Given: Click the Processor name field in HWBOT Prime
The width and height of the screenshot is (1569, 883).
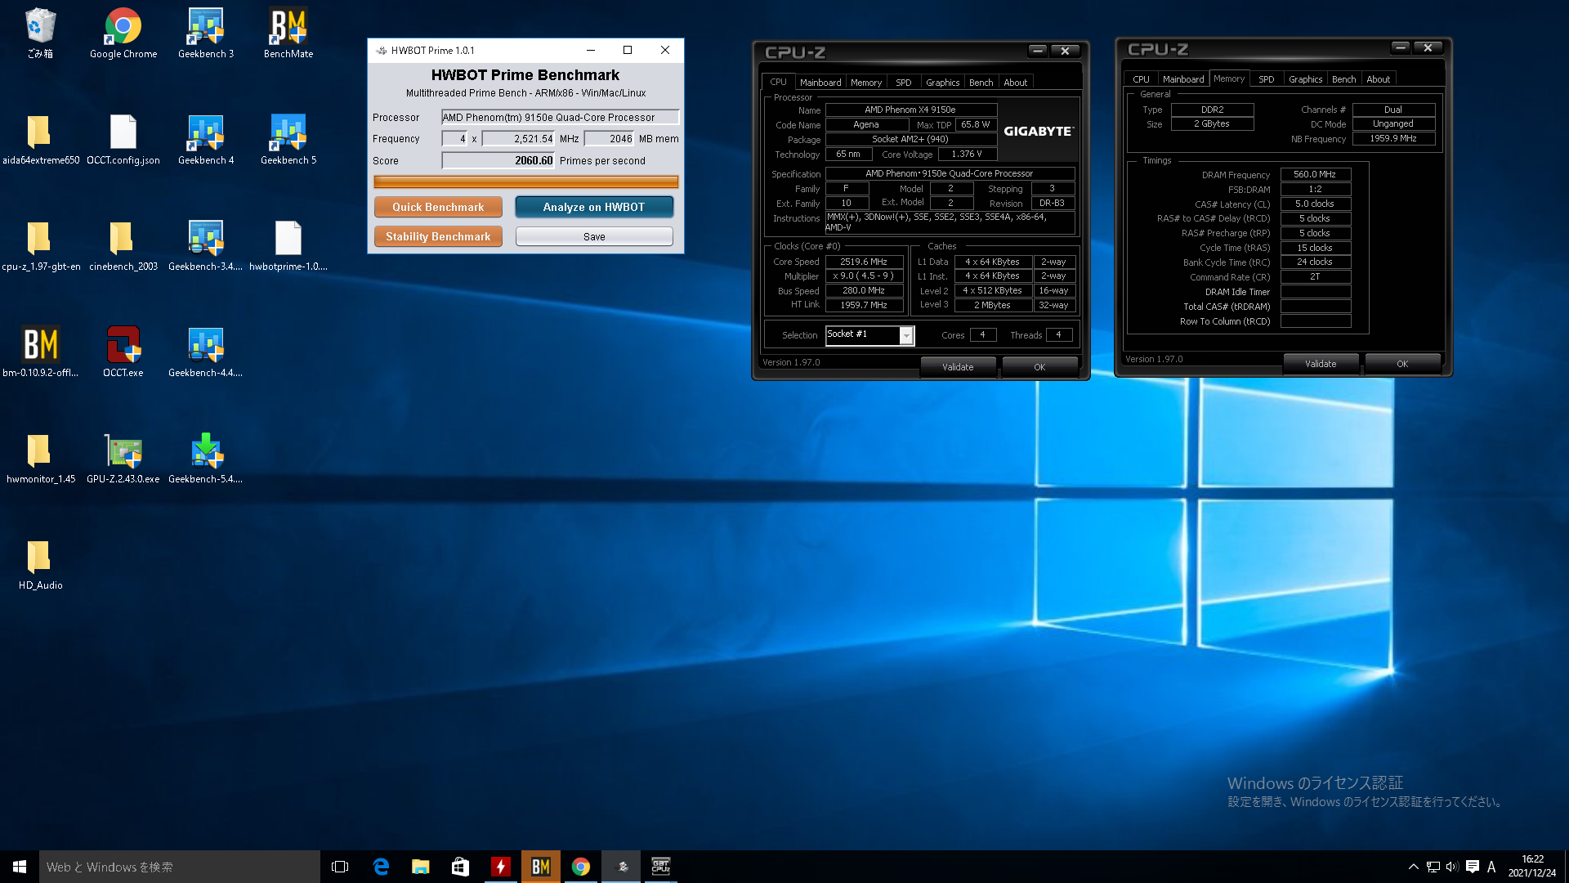Looking at the screenshot, I should [560, 118].
